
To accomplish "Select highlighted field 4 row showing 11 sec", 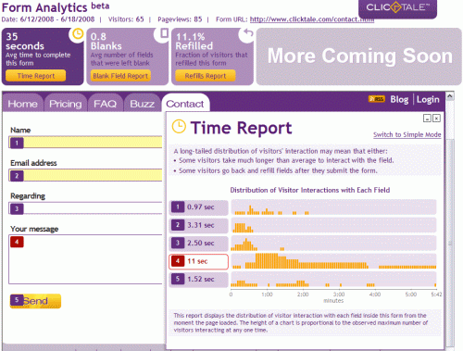I will pyautogui.click(x=199, y=261).
